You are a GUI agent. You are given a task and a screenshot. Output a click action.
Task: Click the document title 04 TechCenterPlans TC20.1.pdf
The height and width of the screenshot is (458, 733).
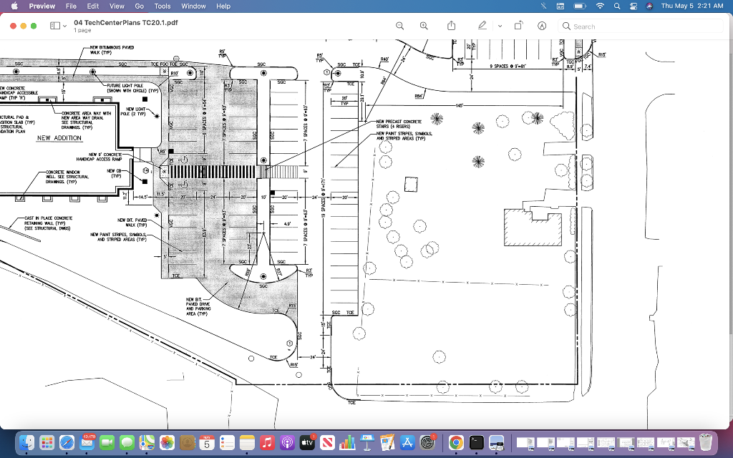coord(126,22)
